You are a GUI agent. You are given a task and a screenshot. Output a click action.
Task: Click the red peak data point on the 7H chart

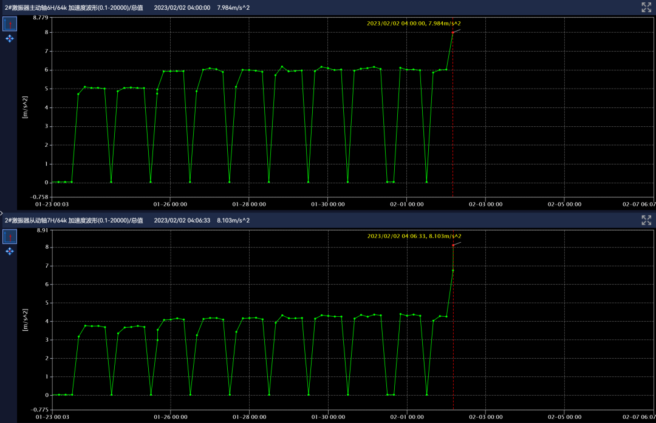point(453,245)
